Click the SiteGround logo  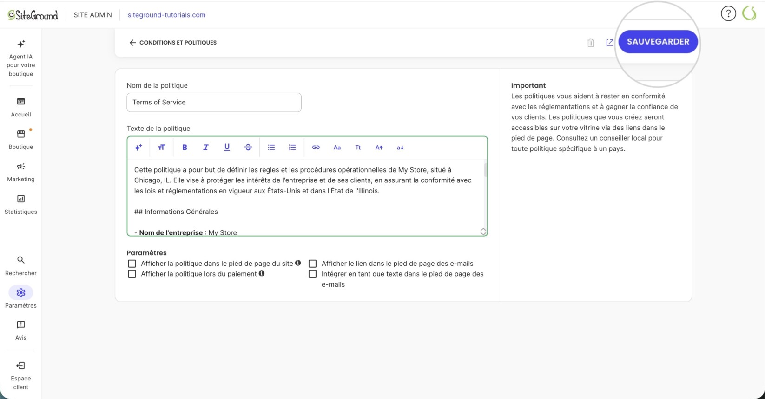(33, 15)
